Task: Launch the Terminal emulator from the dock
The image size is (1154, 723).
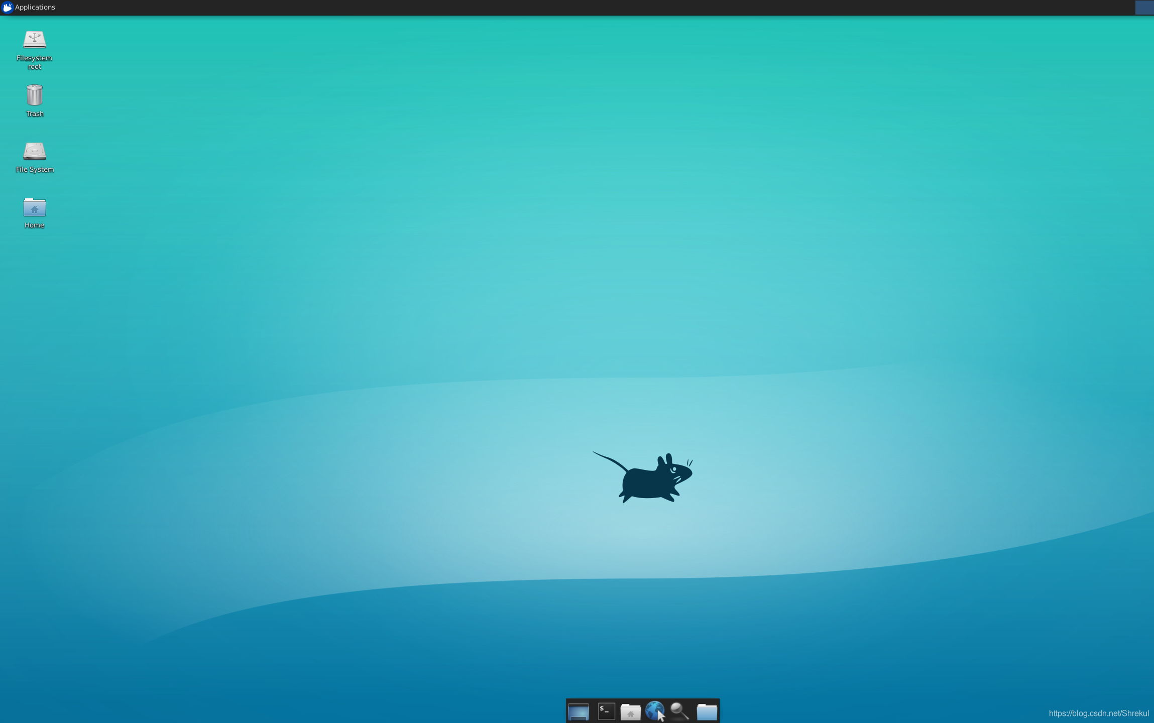Action: pyautogui.click(x=607, y=711)
